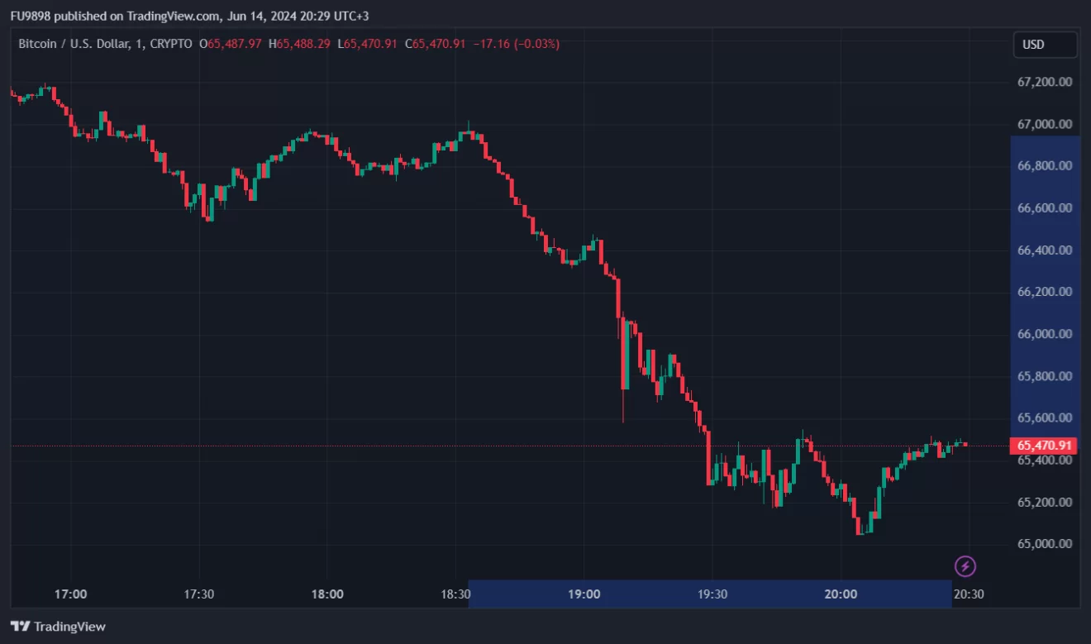Open the USD currency dropdown

pyautogui.click(x=1045, y=45)
